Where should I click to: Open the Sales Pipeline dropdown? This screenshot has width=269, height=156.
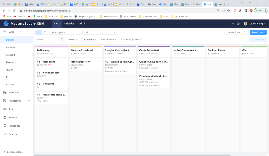click(66, 32)
